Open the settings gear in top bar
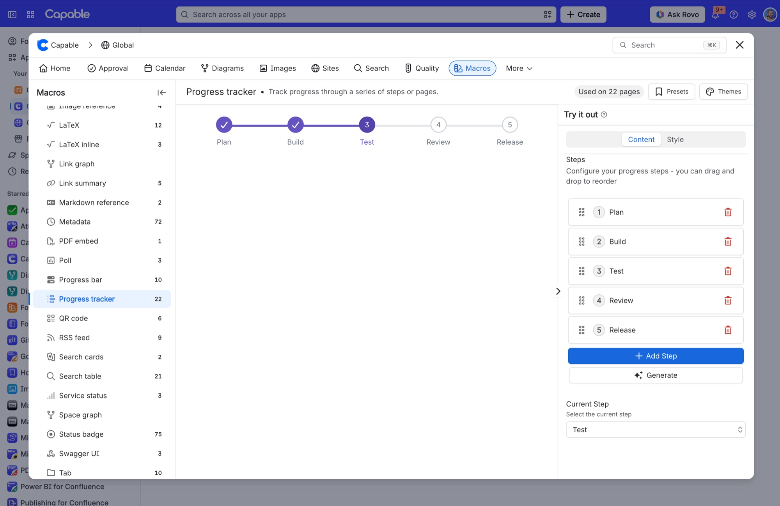This screenshot has width=780, height=506. click(752, 14)
